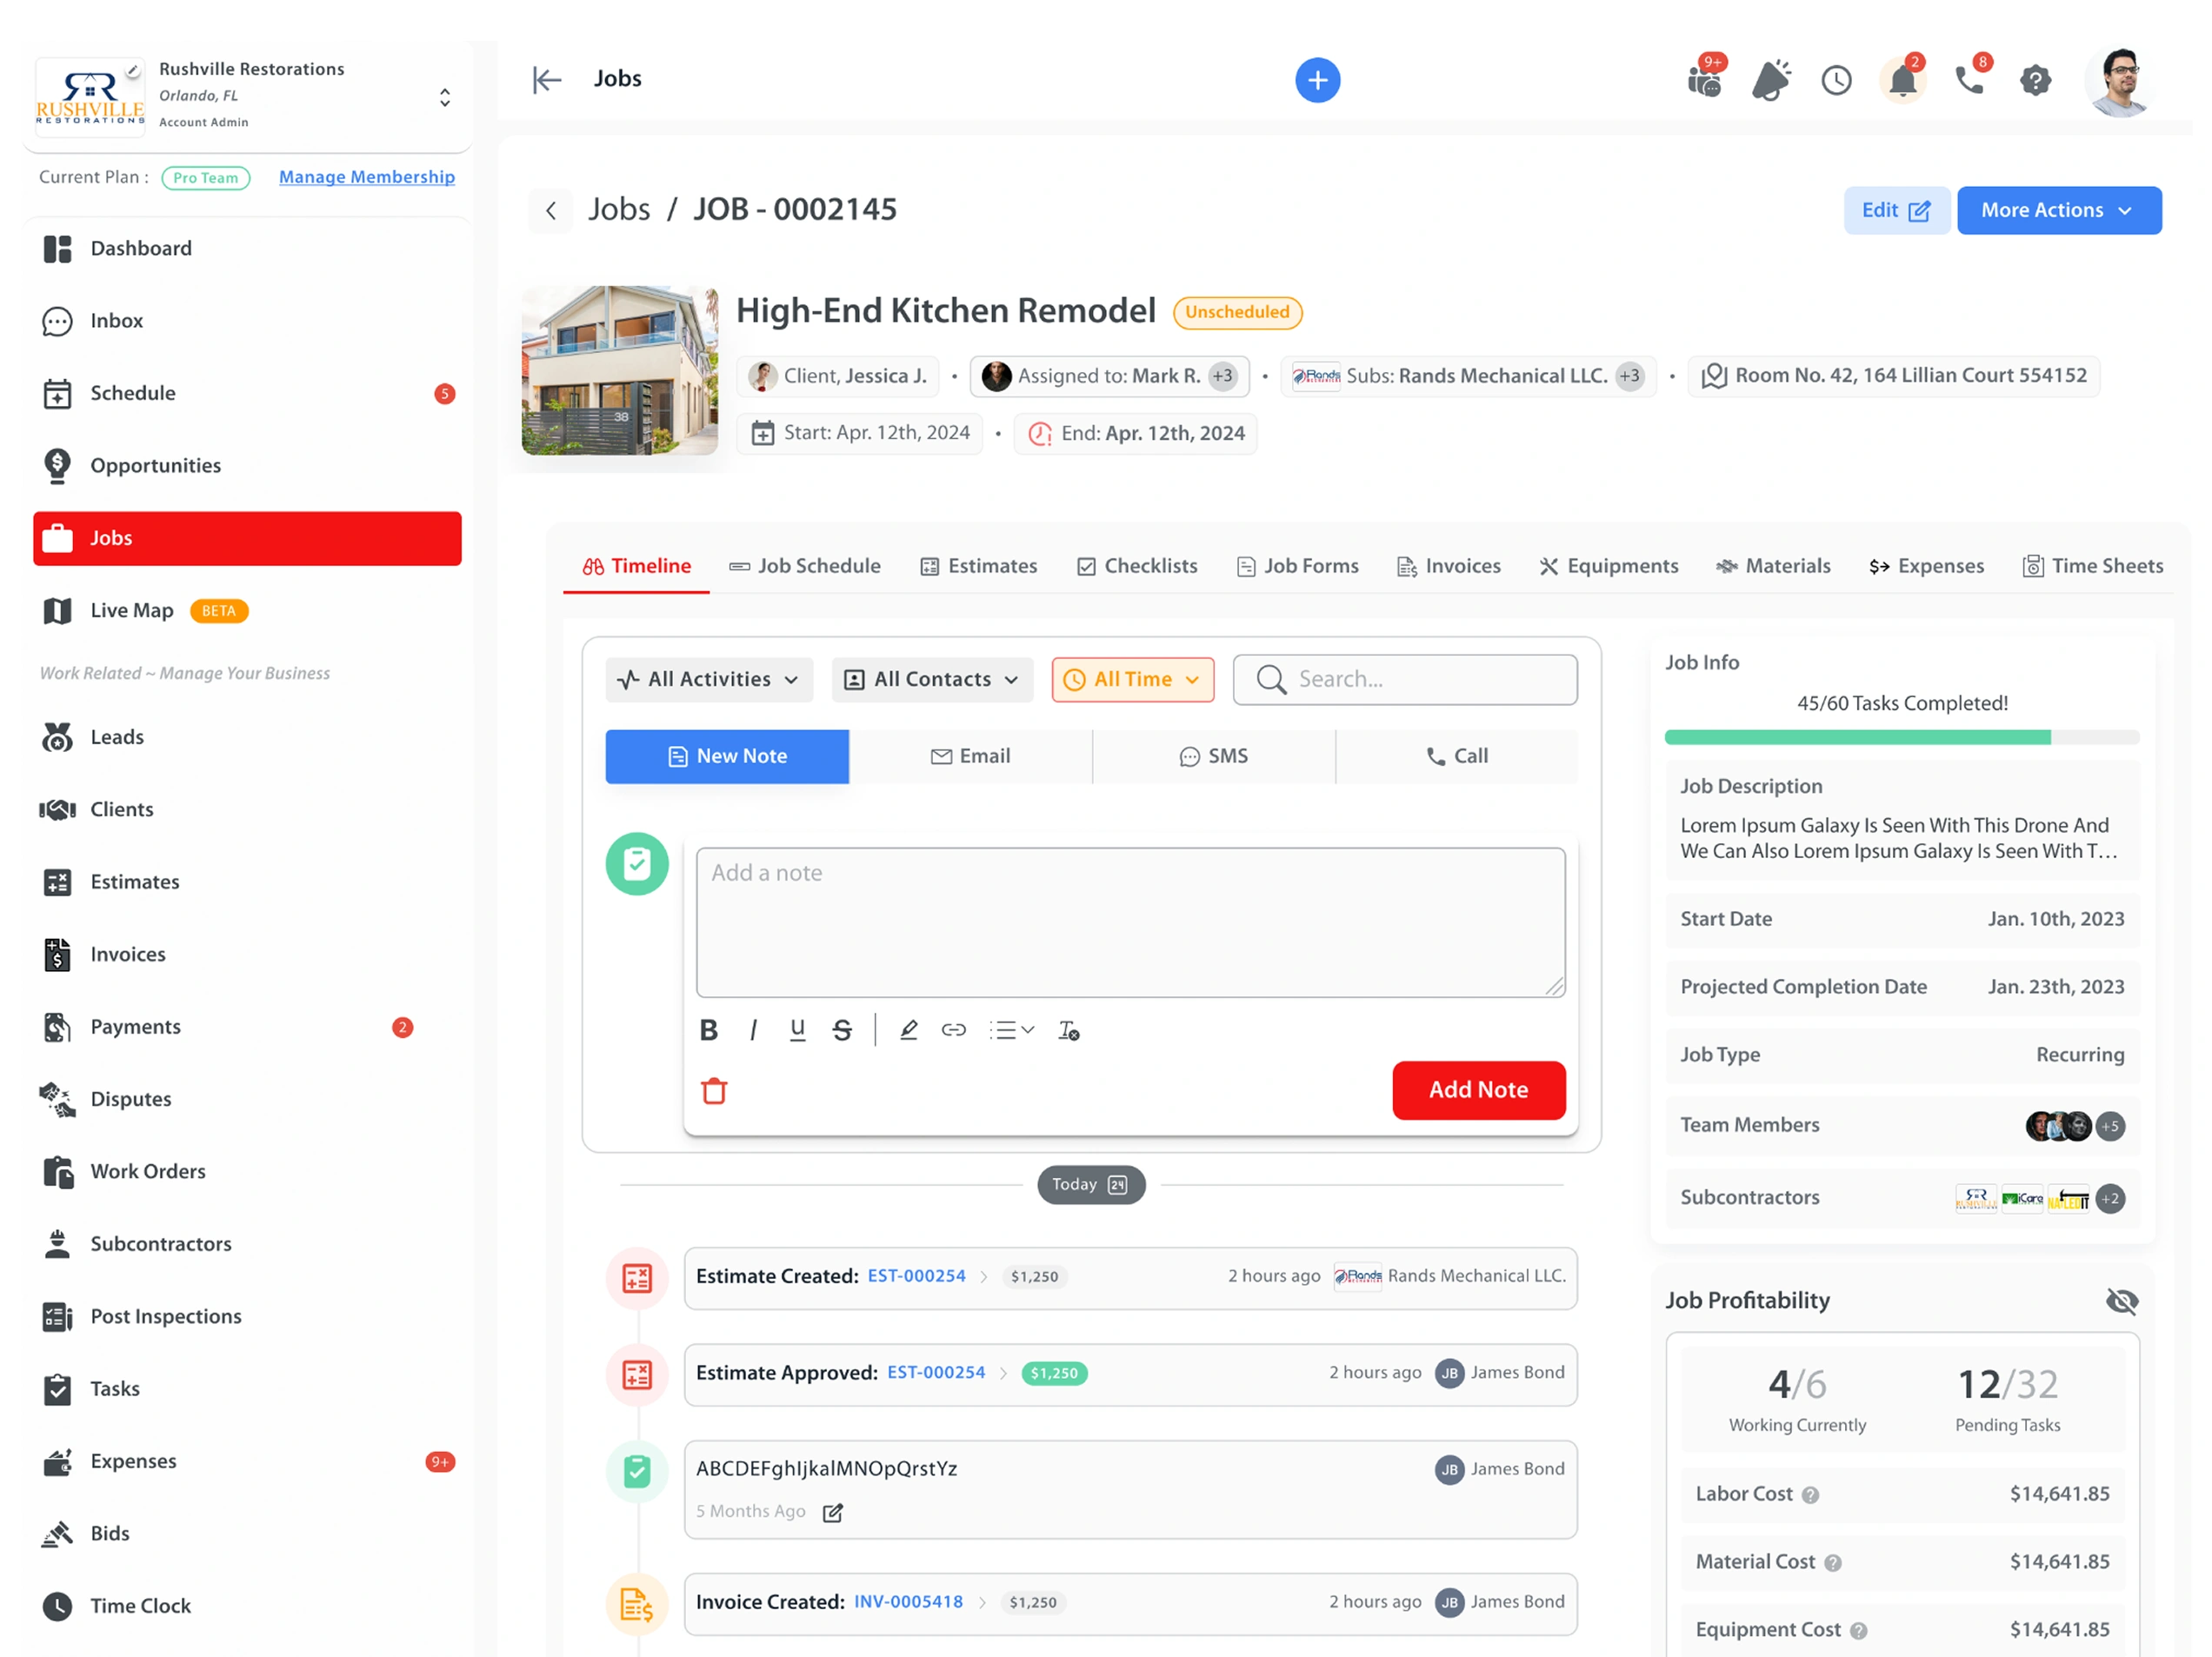The image size is (2212, 1657).
Task: Delete note with the red trash icon
Action: [x=714, y=1090]
